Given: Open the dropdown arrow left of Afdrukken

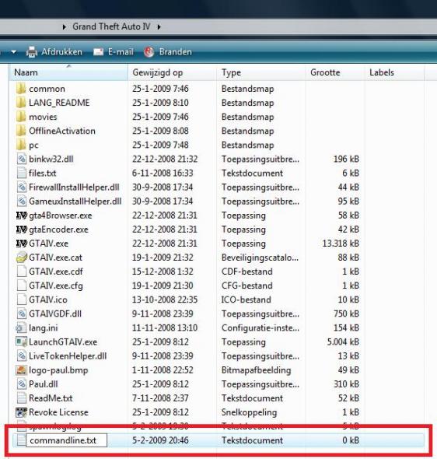Looking at the screenshot, I should [13, 52].
